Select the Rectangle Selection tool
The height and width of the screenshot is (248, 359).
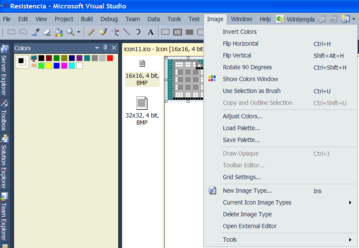coord(11,32)
